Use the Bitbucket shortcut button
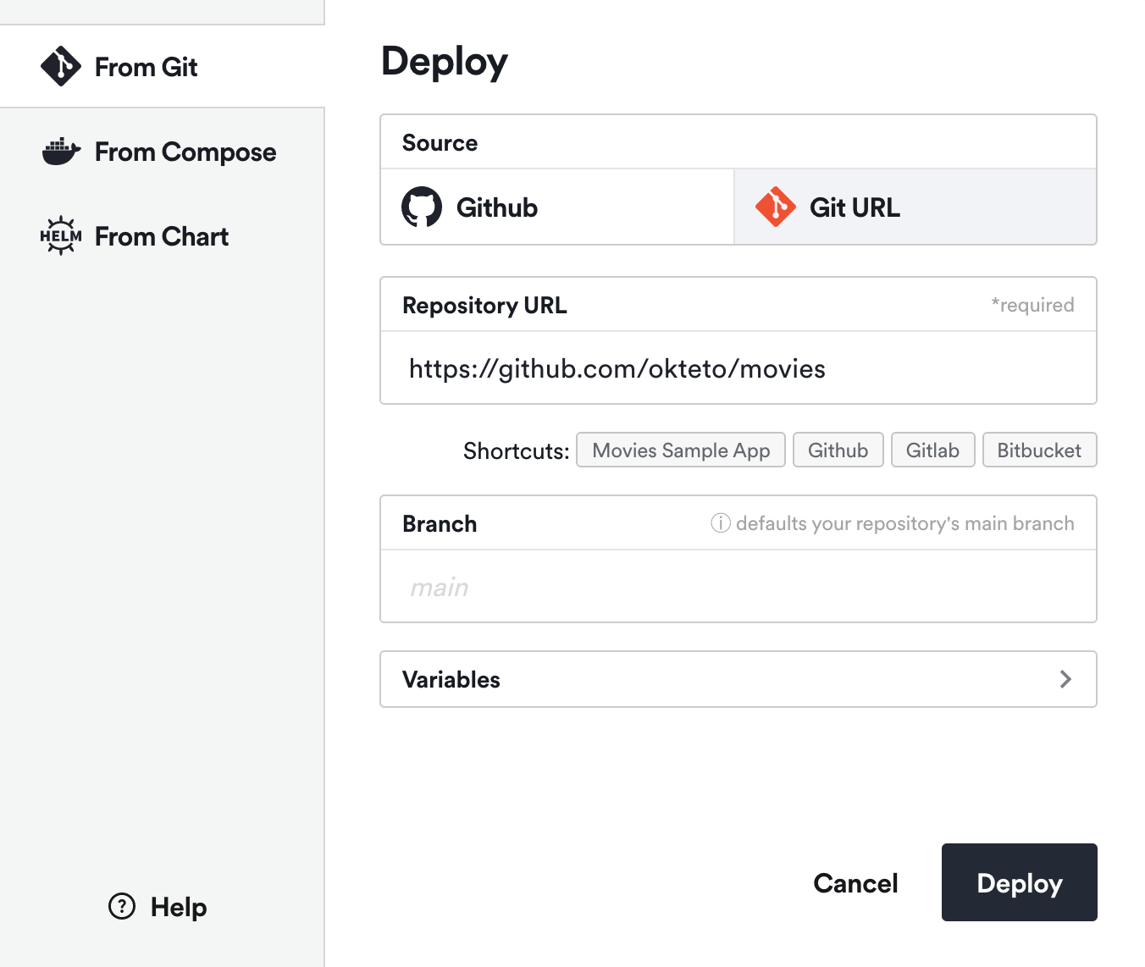Screen dimensions: 1145x967 coord(1040,450)
